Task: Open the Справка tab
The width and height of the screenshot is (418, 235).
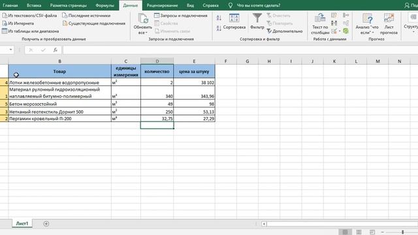Action: click(x=210, y=5)
